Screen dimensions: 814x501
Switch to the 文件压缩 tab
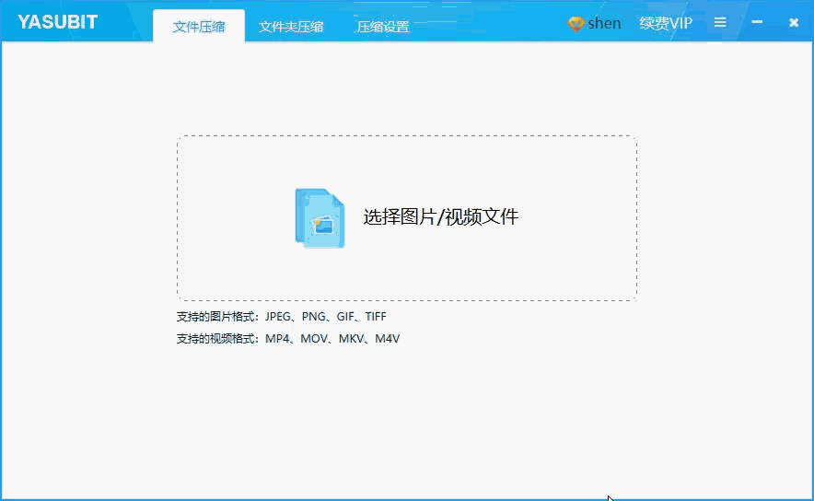[199, 27]
